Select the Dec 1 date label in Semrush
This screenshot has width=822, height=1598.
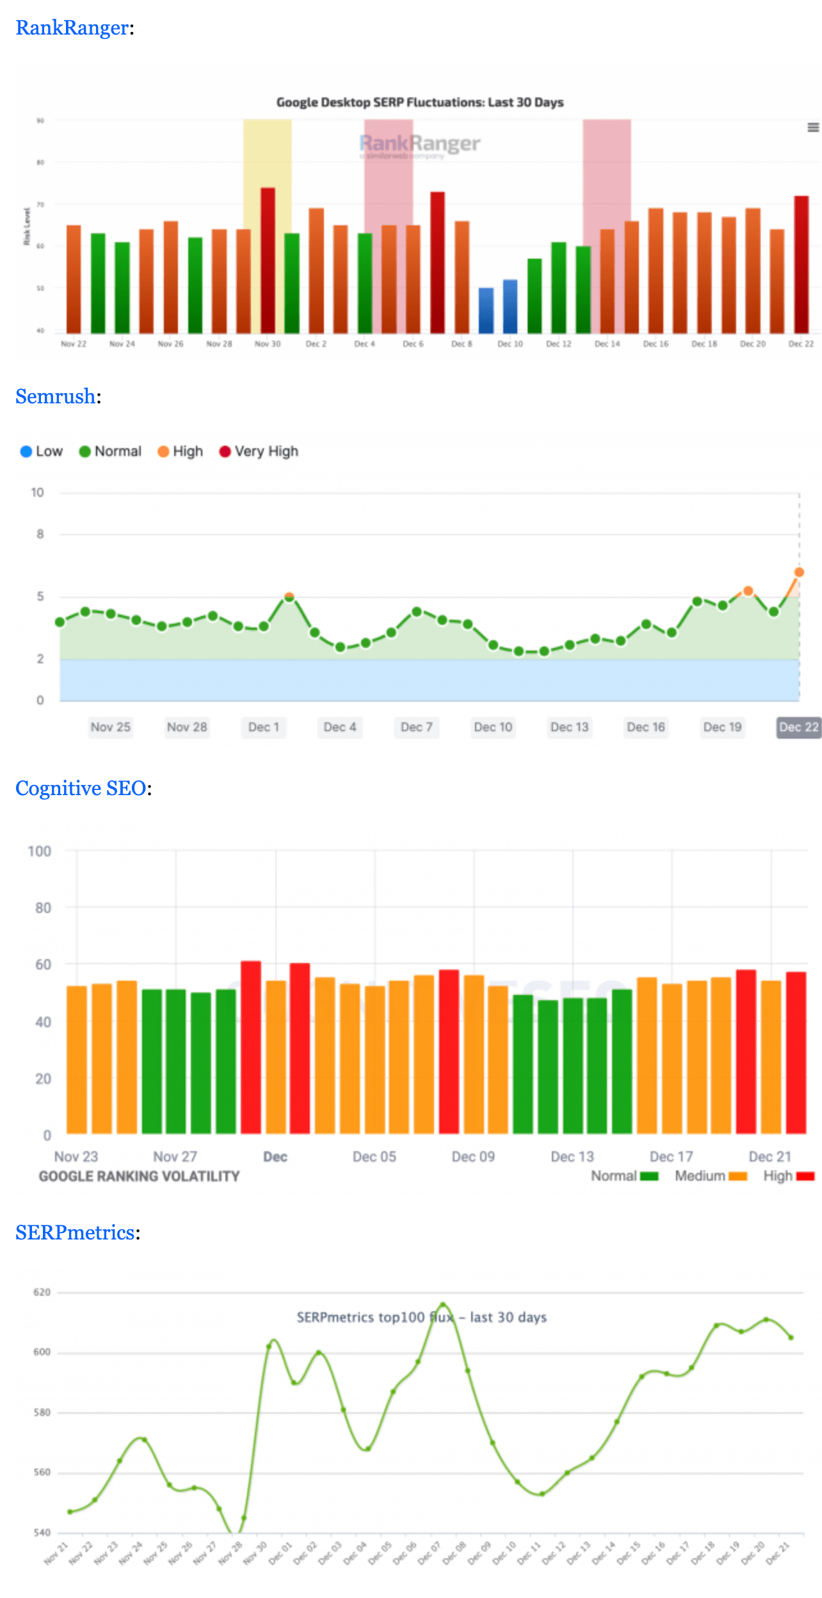pyautogui.click(x=263, y=727)
